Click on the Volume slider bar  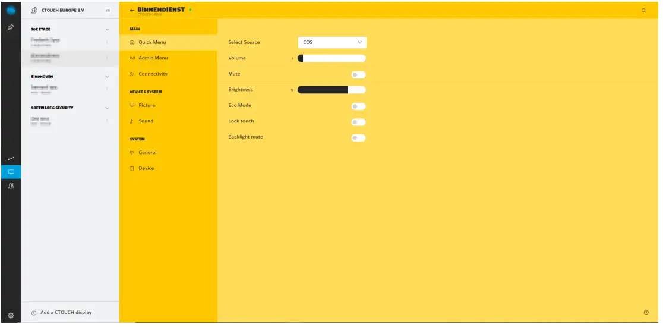331,58
